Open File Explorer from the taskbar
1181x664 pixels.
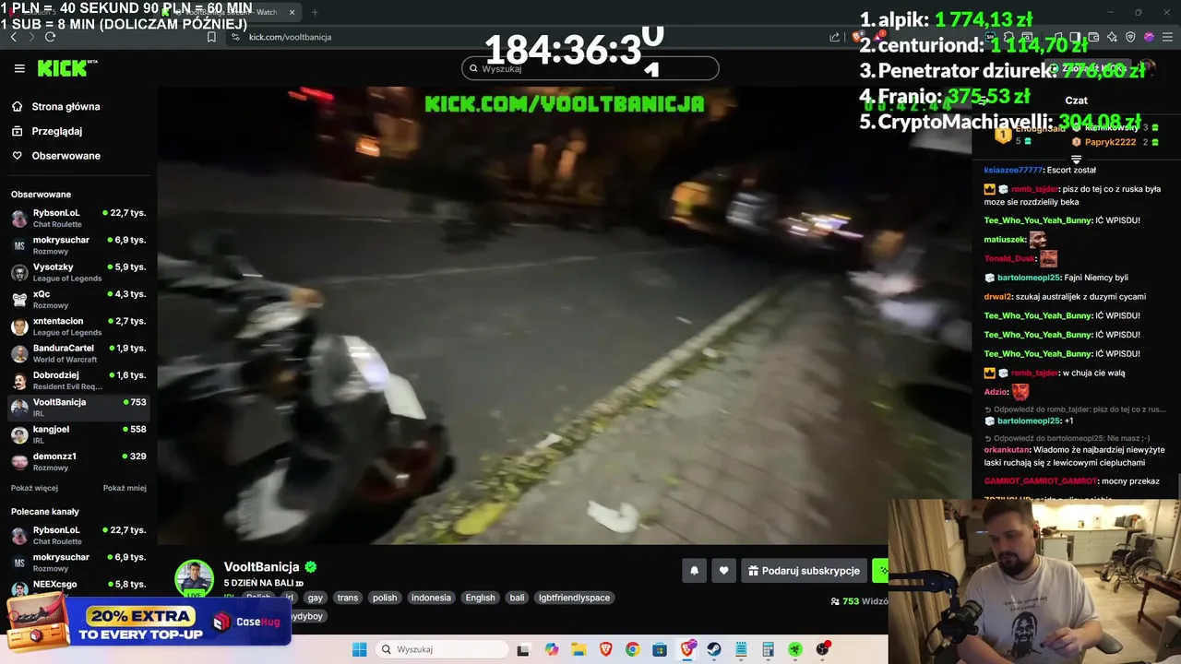tap(579, 649)
